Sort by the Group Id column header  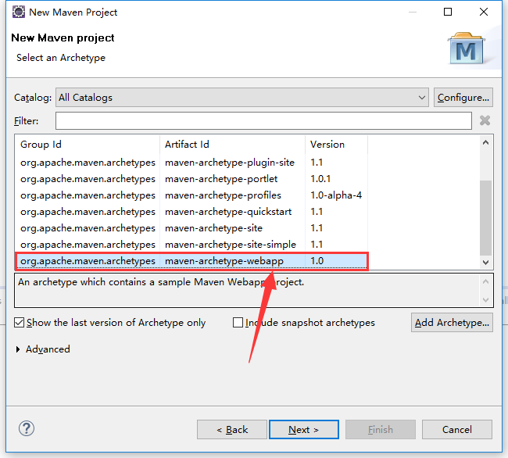point(88,145)
